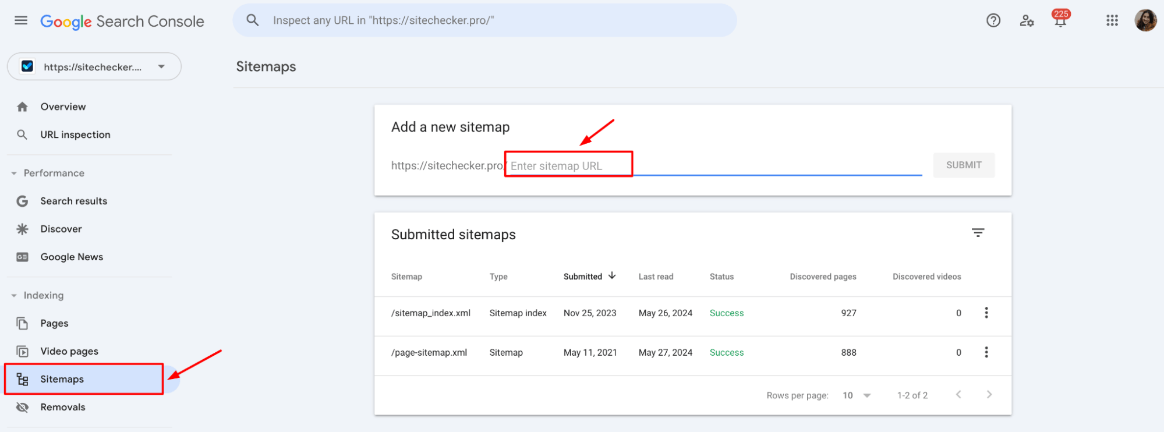The image size is (1164, 432).
Task: Click the sitechecker property favicon
Action: pos(27,66)
